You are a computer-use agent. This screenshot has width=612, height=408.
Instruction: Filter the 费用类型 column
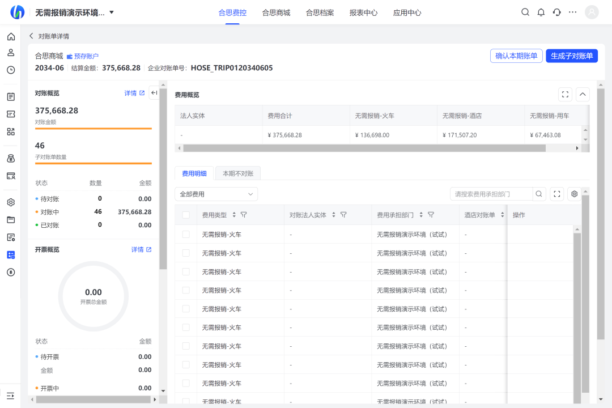click(244, 215)
